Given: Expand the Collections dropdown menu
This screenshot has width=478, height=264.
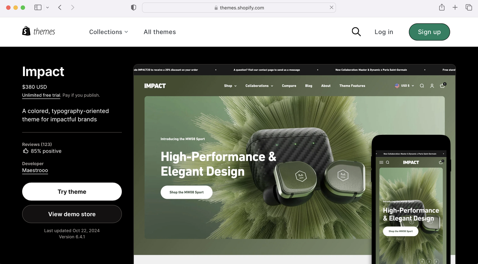Looking at the screenshot, I should coord(108,32).
